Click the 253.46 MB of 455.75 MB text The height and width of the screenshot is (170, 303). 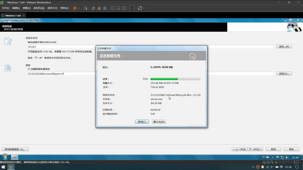click(164, 83)
